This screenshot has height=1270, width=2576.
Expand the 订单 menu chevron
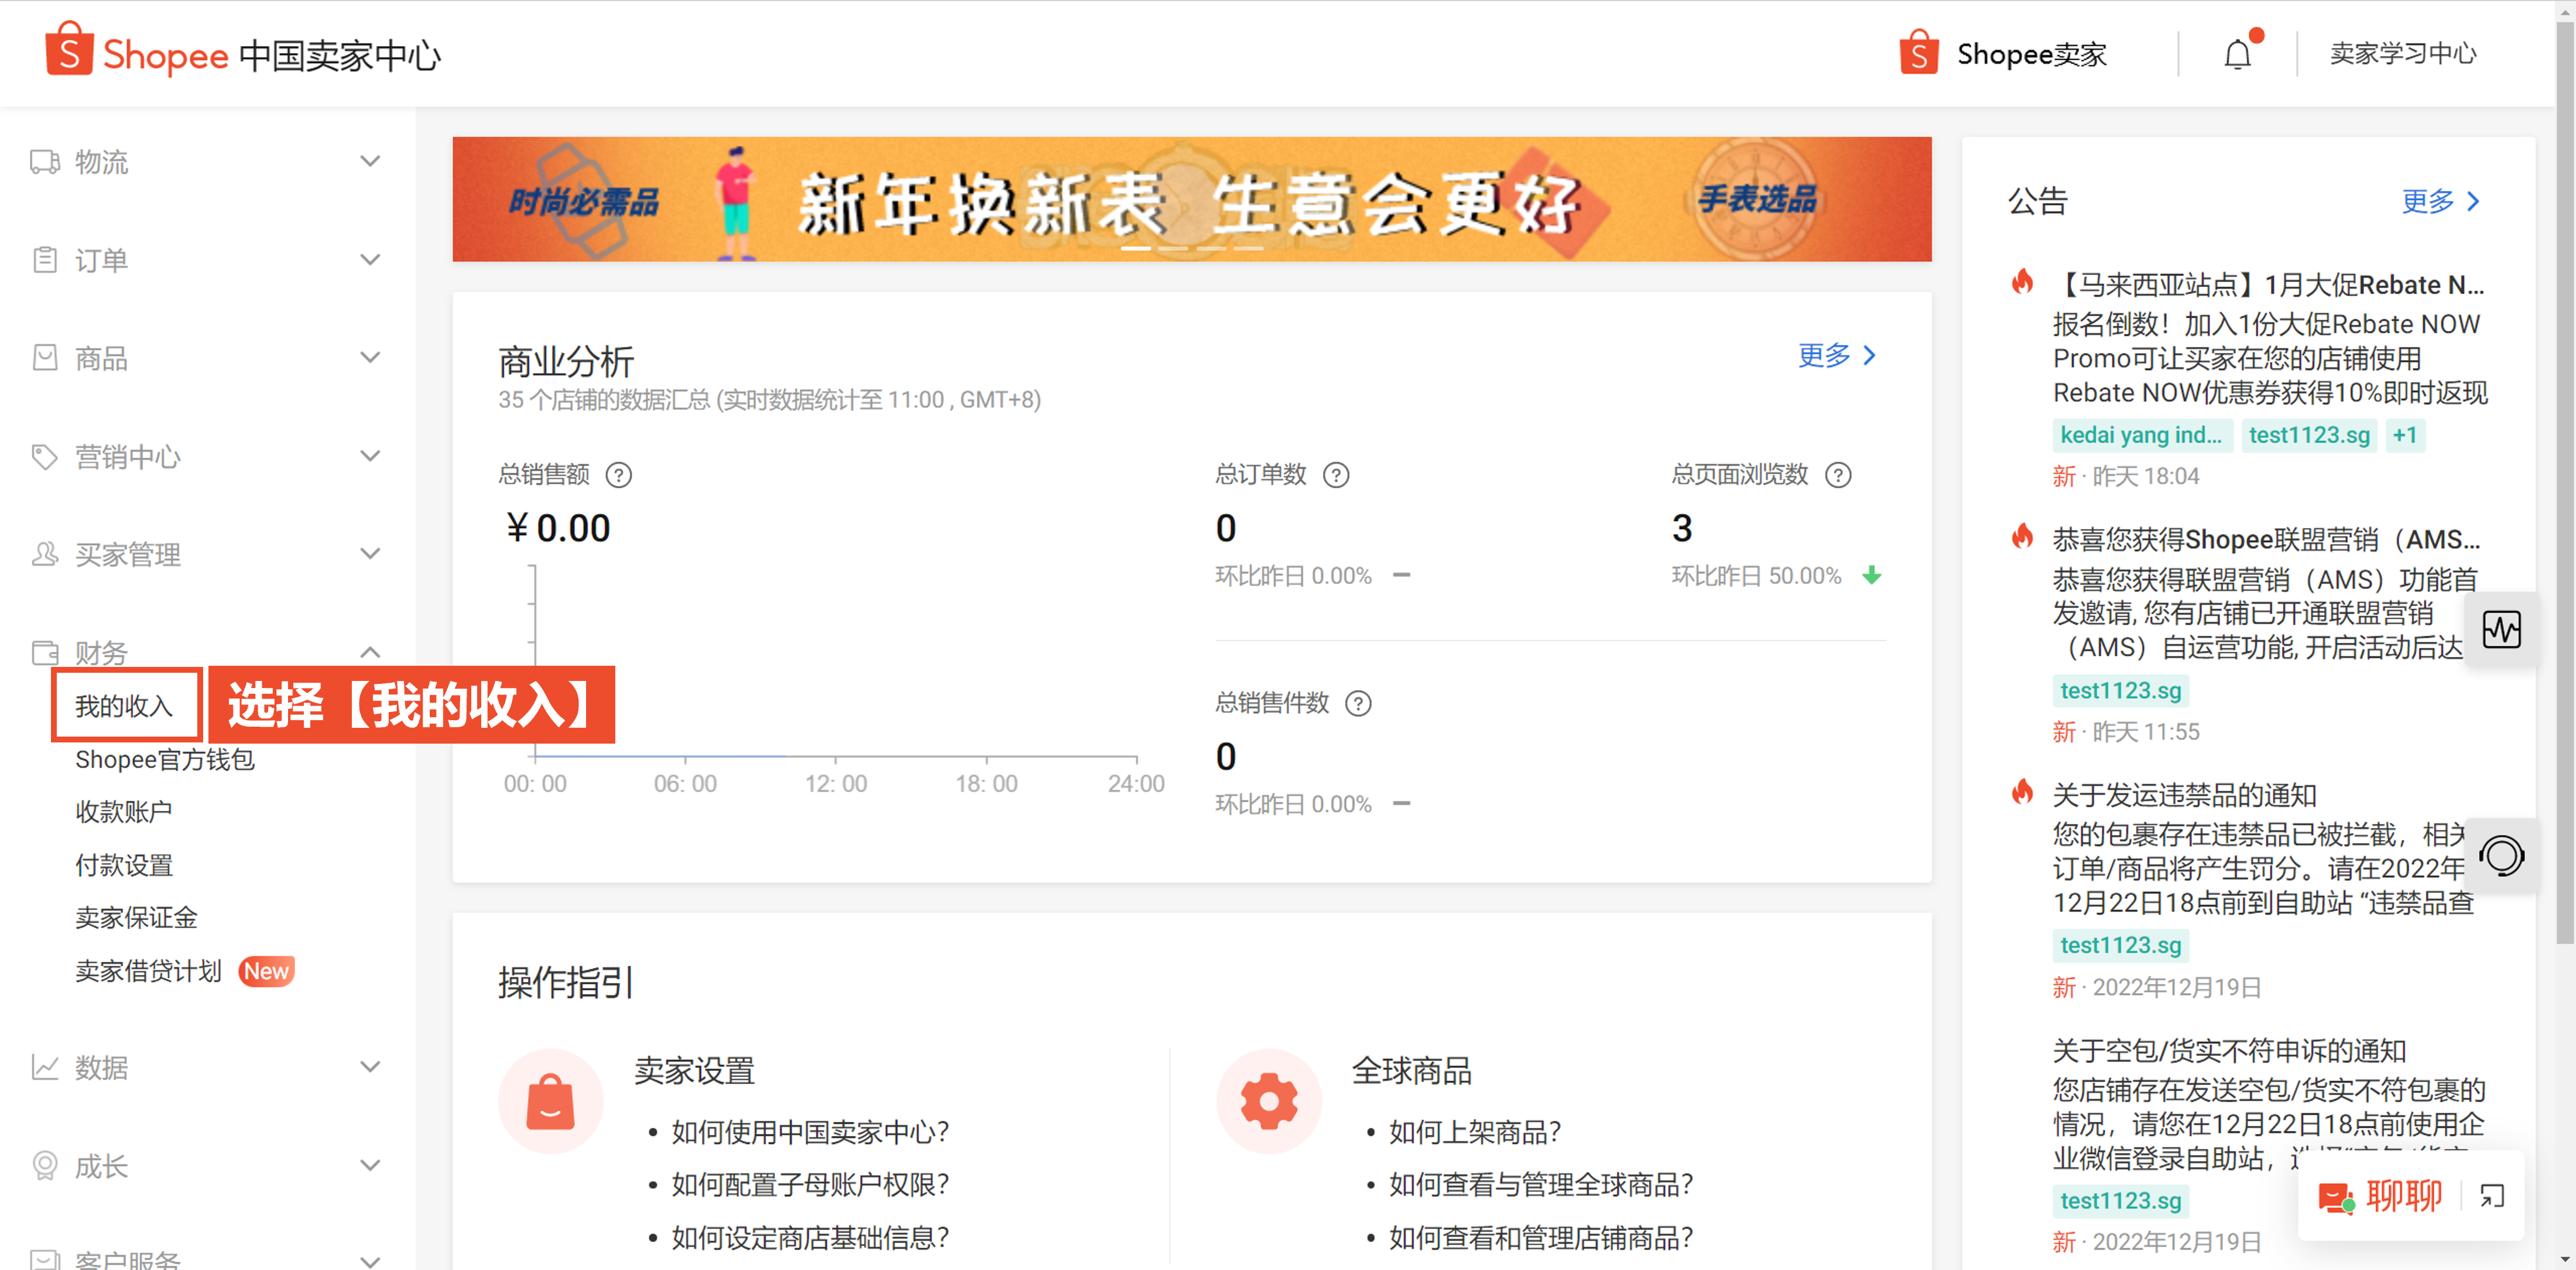pyautogui.click(x=370, y=260)
